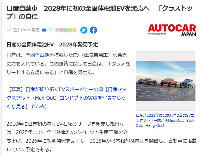Click the orange smiley reaction face
This screenshot has height=156, width=202.
click(x=62, y=30)
